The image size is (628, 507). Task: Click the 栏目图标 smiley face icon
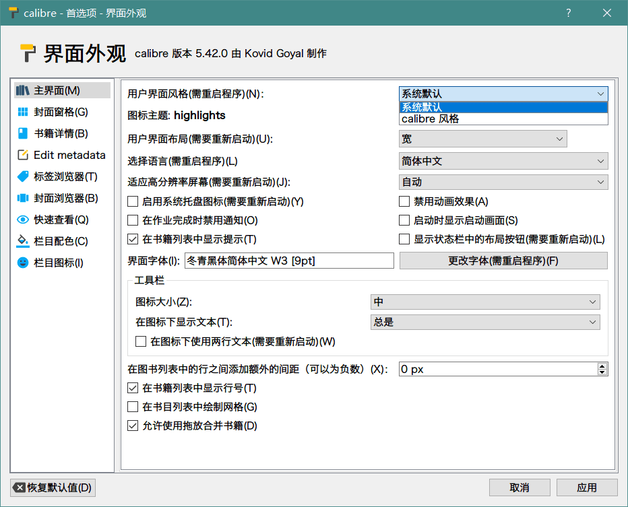23,263
